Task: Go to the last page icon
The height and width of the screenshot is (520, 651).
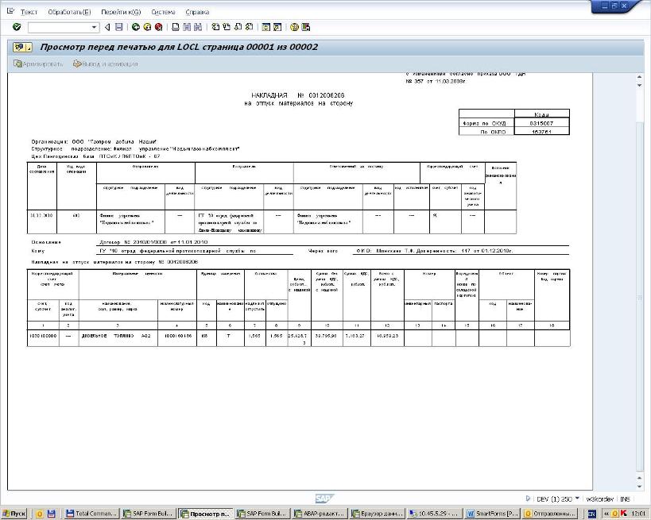Action: pyautogui.click(x=249, y=27)
